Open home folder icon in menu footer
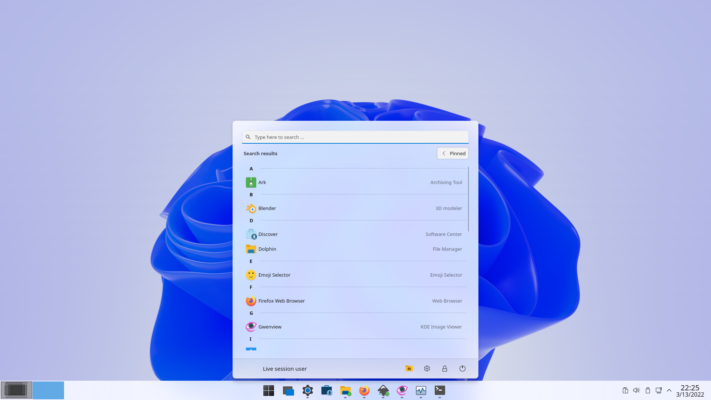 [x=409, y=369]
